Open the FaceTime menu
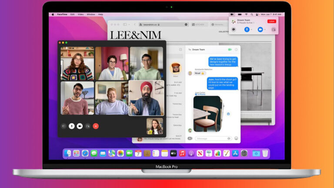334x188 pixels. (x=62, y=14)
